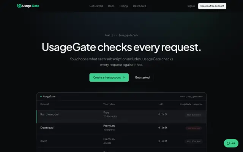Image resolution: width=243 pixels, height=152 pixels.
Task: Click 402 Blocked badge in Run the model row
Action: (194, 115)
